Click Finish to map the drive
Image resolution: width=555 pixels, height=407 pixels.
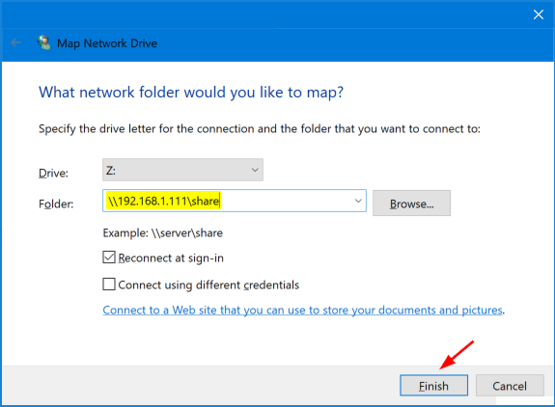(434, 386)
